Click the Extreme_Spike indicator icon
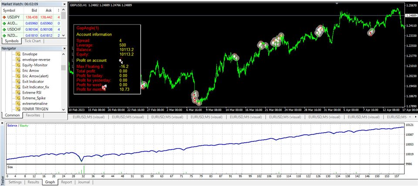Image resolution: width=418 pixels, height=186 pixels. (18, 98)
